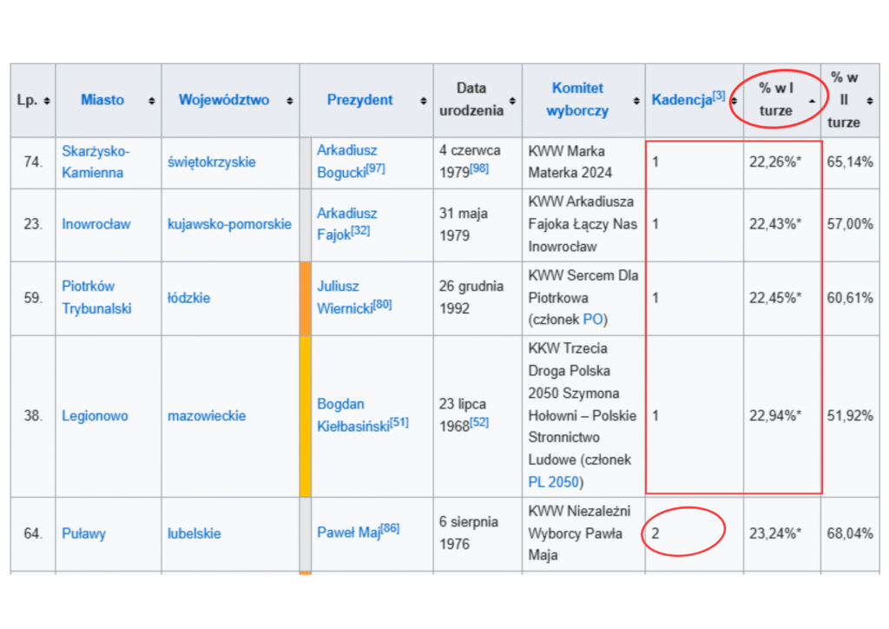Viewport: 889px width, 629px height.
Task: Click the second-round value 60,61%
Action: tap(850, 298)
